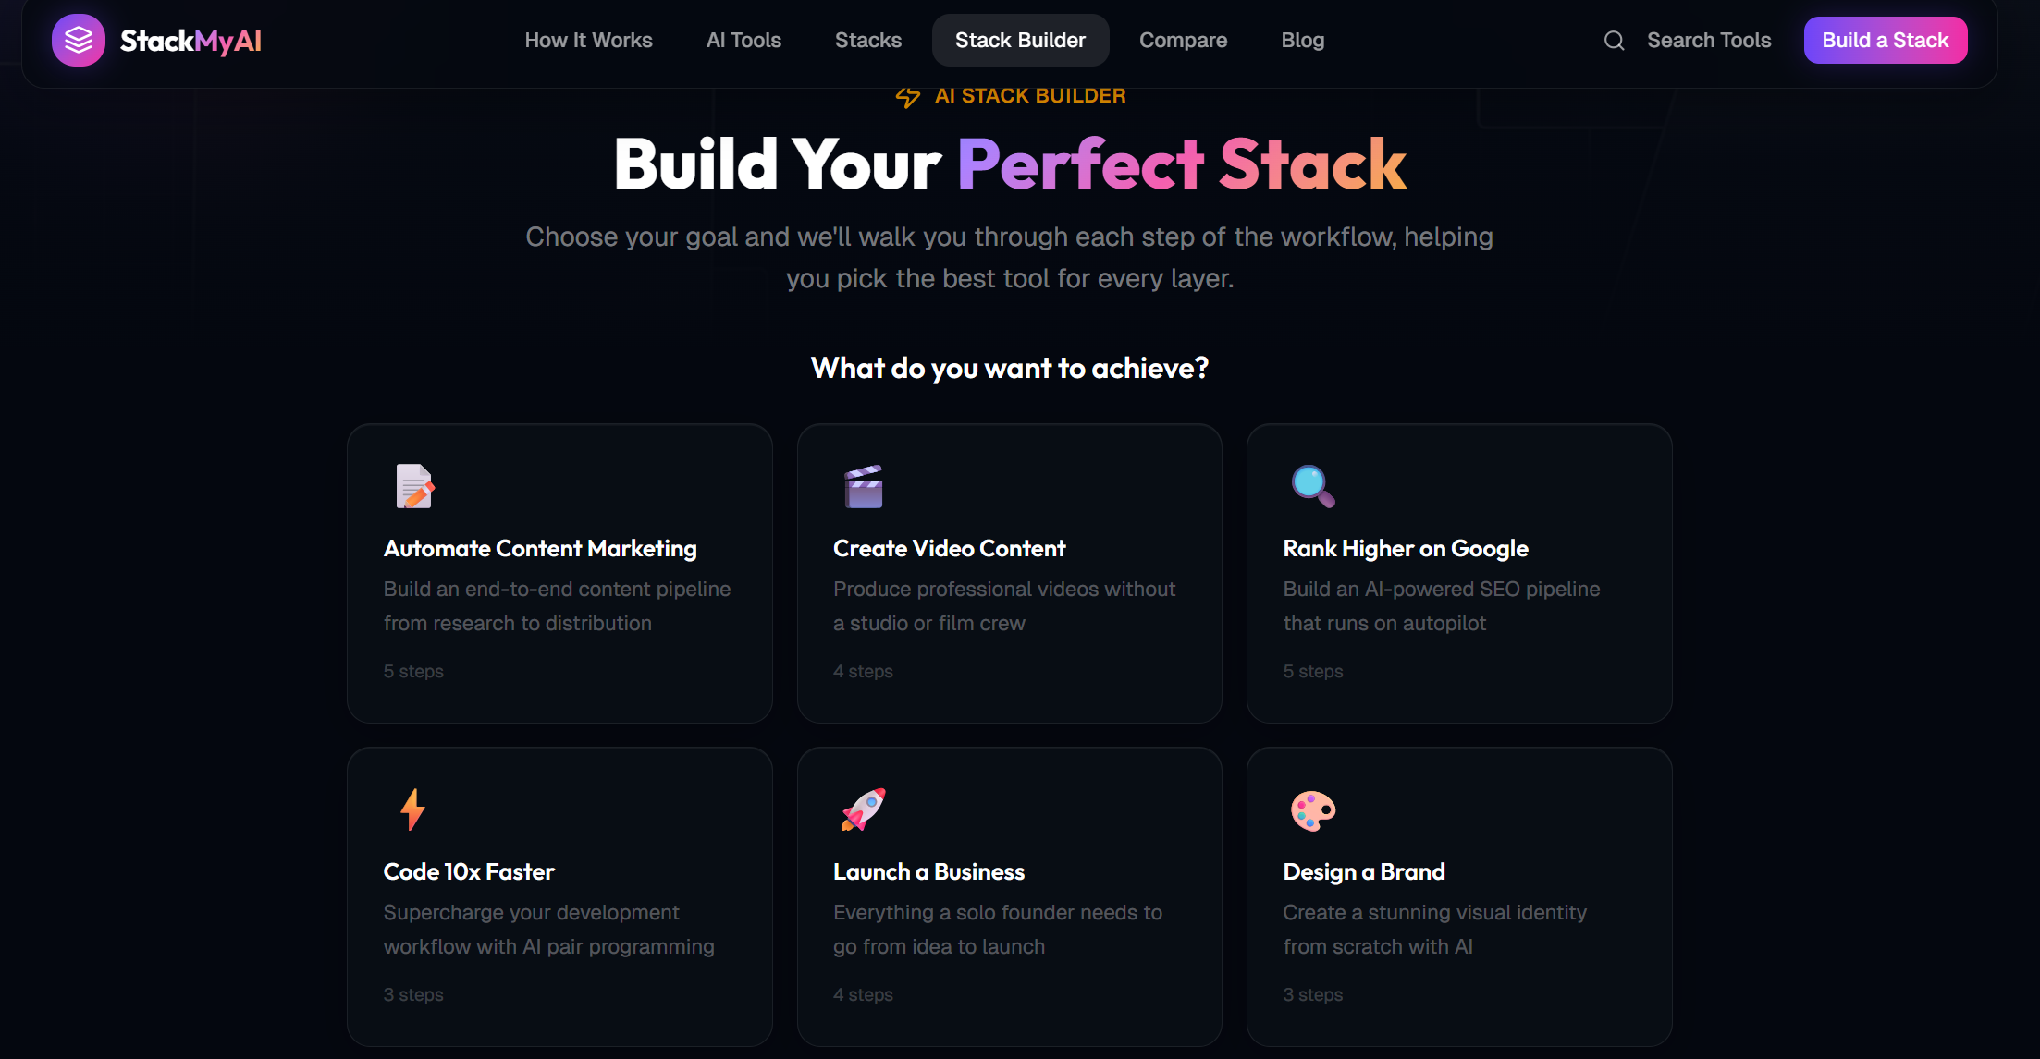Open search via the magnifier icon in navbar
The width and height of the screenshot is (2040, 1059).
(x=1614, y=40)
